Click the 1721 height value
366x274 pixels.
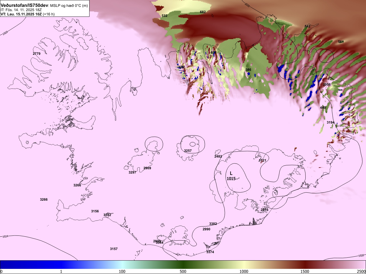click(x=262, y=160)
